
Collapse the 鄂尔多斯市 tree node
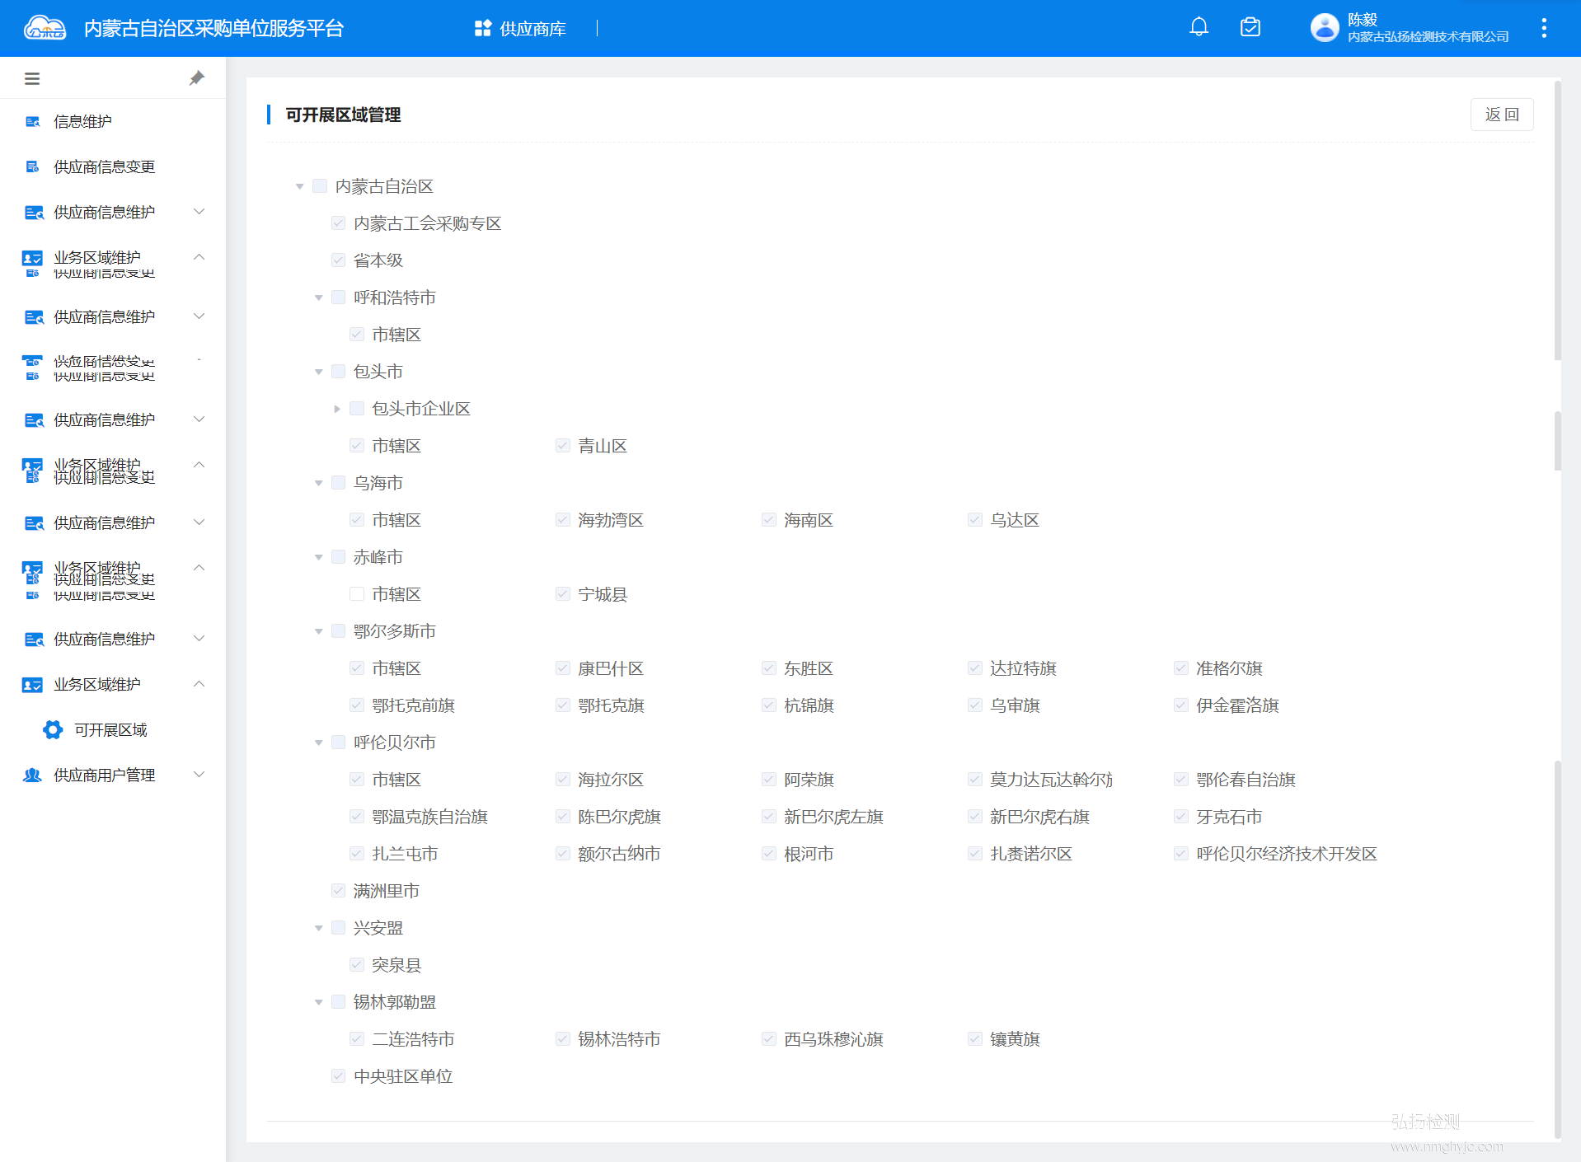click(319, 631)
